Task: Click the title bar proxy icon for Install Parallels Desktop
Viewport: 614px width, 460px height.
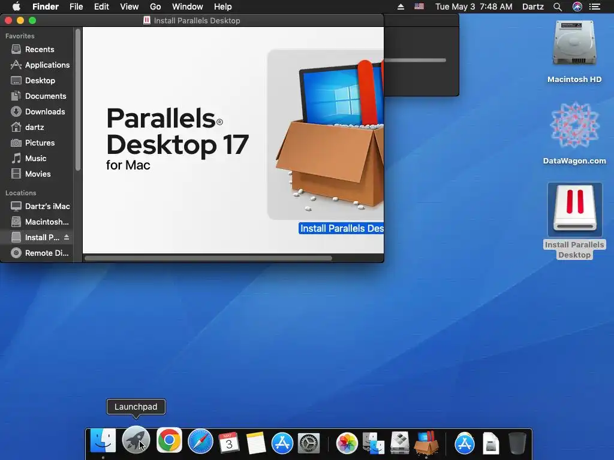Action: 147,20
